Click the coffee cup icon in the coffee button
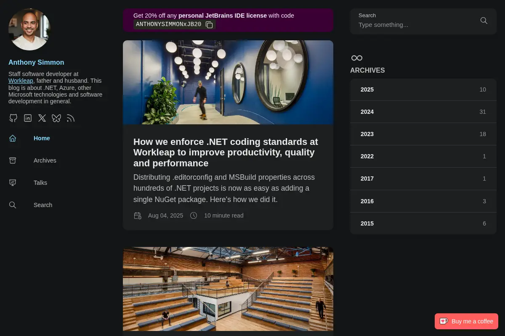This screenshot has width=505, height=336. click(444, 321)
